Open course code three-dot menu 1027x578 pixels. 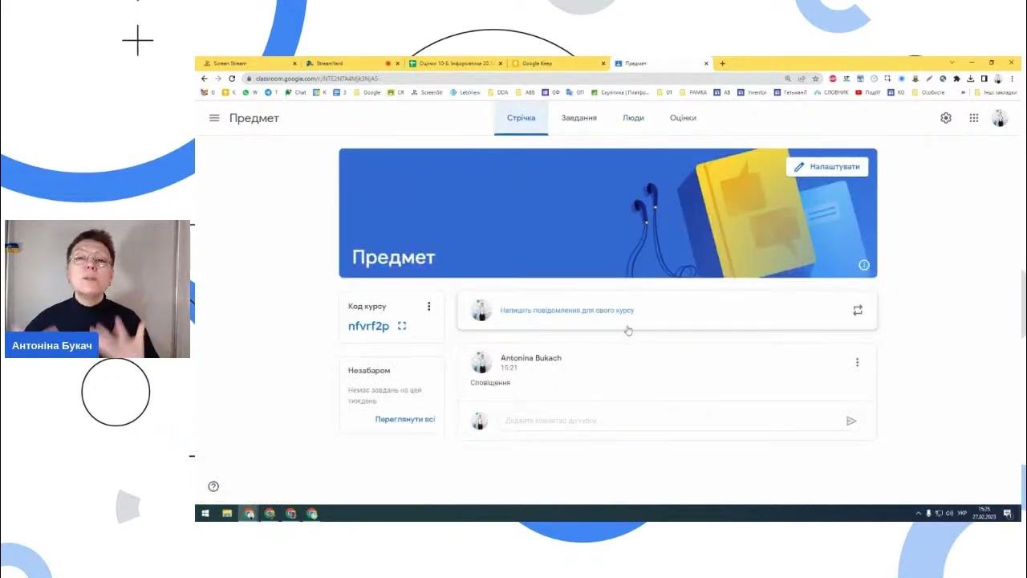[428, 306]
